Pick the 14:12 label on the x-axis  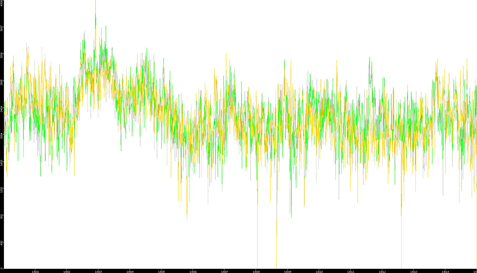tap(382, 272)
